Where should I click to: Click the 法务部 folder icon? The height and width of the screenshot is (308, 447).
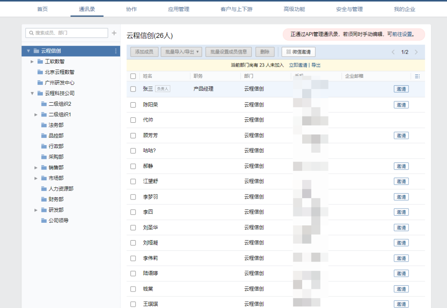coord(44,125)
